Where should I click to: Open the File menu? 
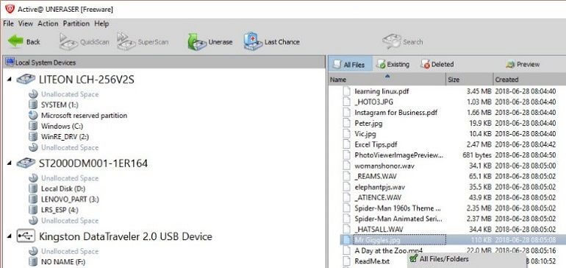click(x=8, y=24)
